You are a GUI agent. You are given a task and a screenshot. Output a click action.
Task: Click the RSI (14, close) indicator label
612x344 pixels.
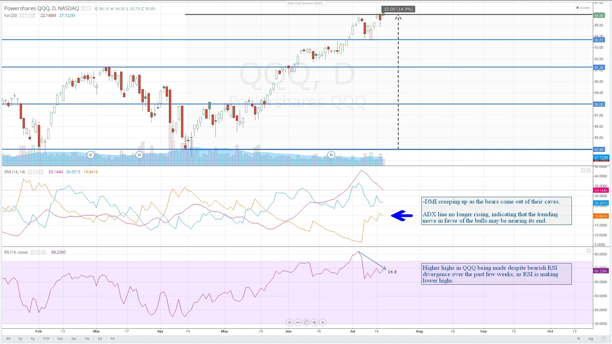(x=16, y=252)
